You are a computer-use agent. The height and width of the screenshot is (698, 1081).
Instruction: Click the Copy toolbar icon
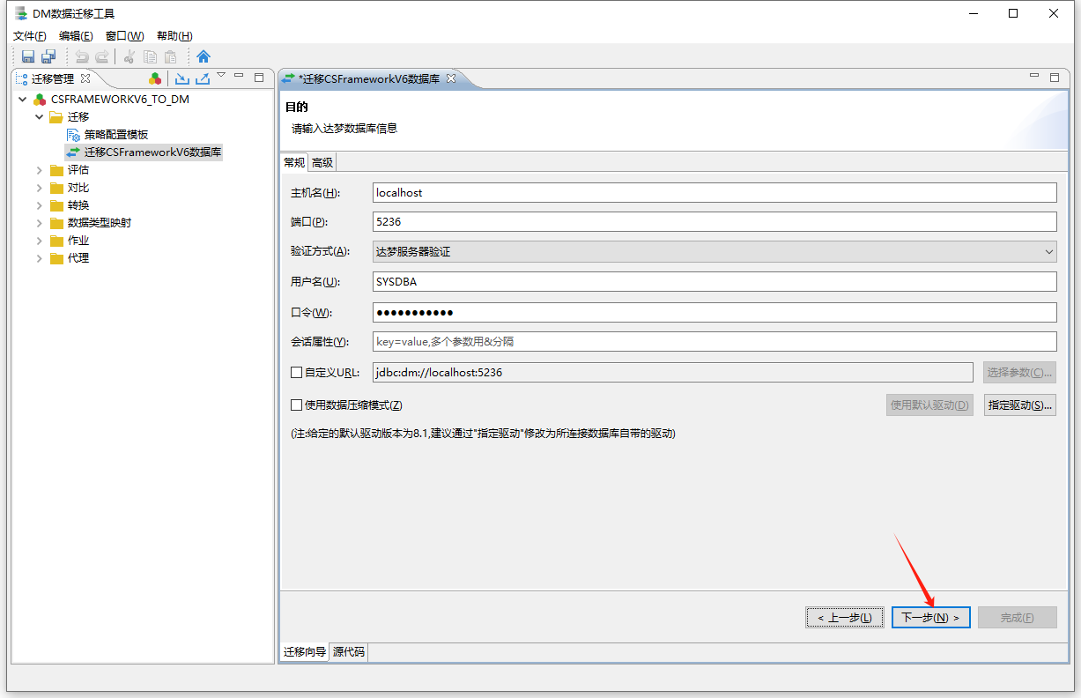(x=150, y=56)
